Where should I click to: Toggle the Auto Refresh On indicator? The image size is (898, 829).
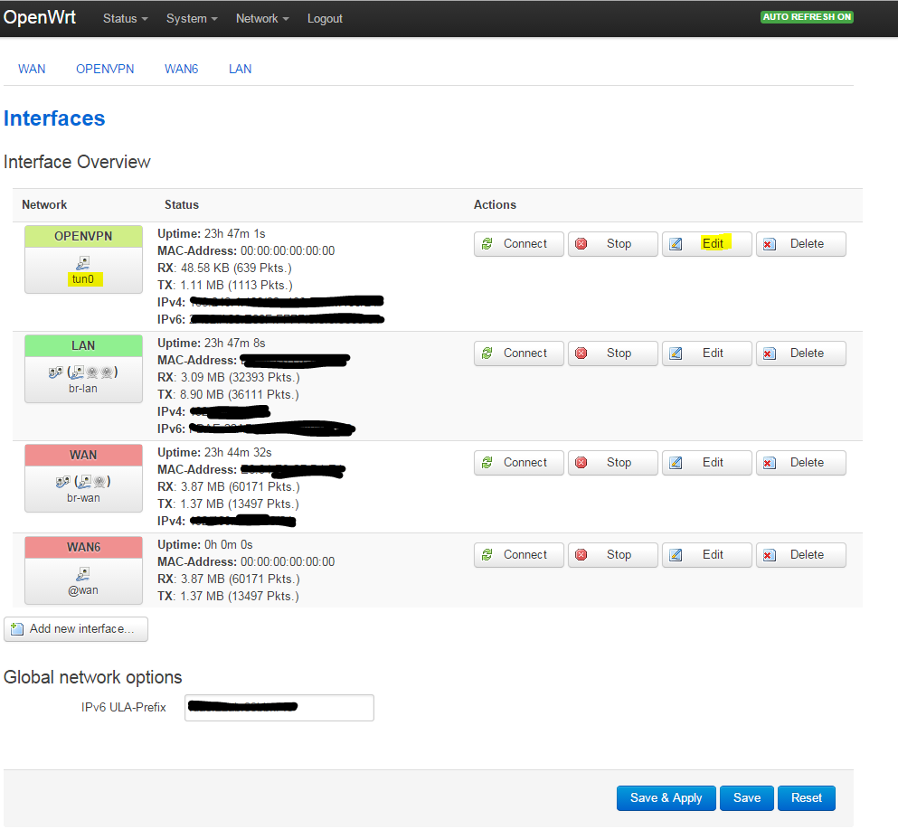807,17
